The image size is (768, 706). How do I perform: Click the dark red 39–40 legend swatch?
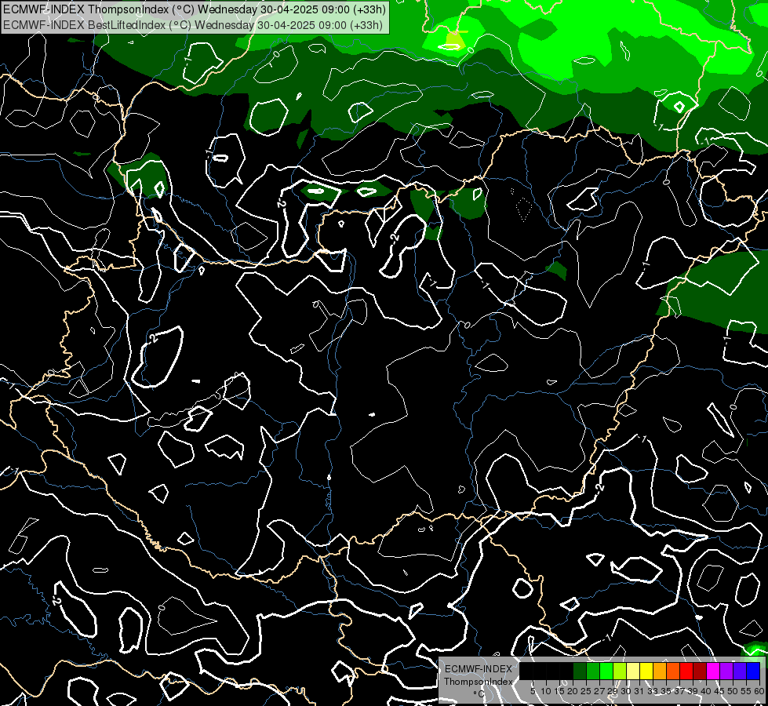pos(700,671)
